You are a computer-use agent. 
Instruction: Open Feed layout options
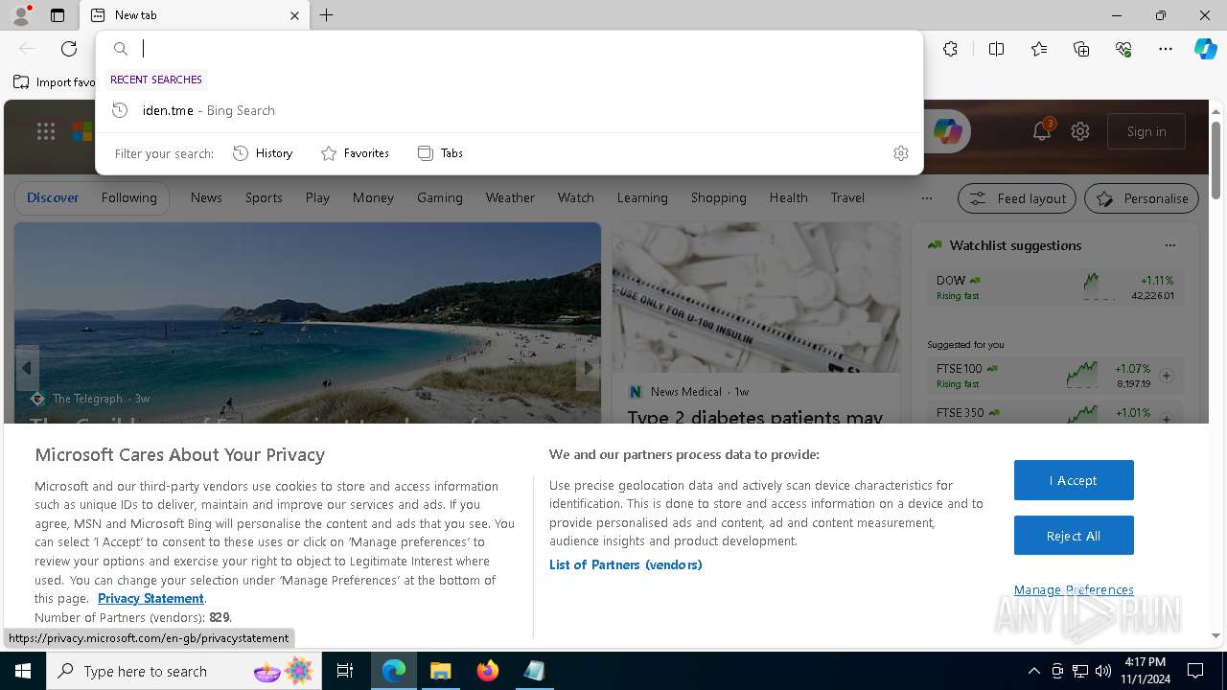click(1018, 198)
